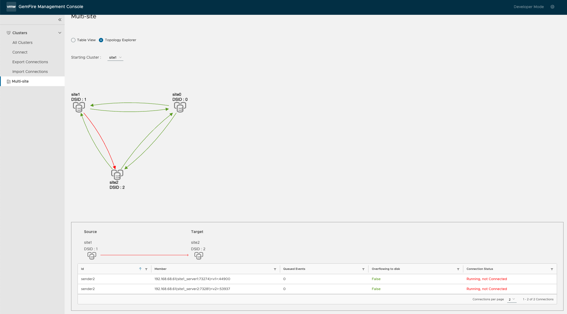Select site1 cluster node in topology

(79, 107)
